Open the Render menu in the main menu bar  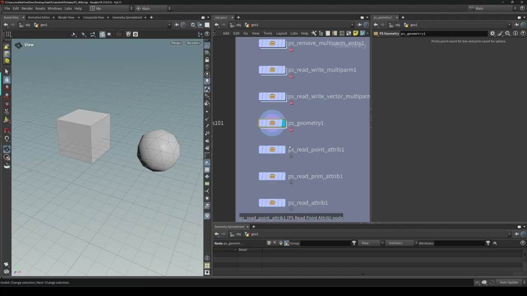click(27, 8)
